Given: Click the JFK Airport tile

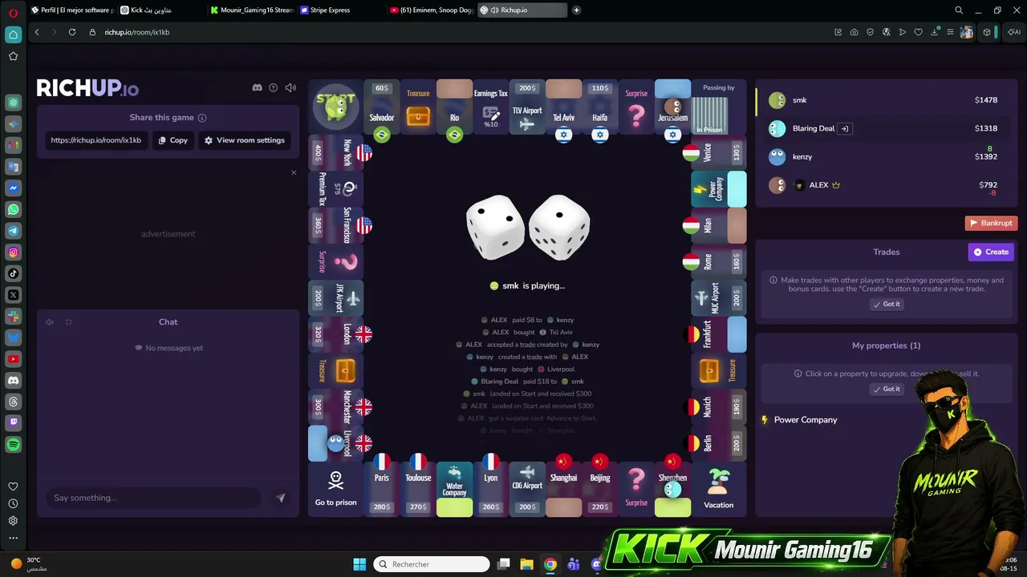Looking at the screenshot, I should point(336,298).
